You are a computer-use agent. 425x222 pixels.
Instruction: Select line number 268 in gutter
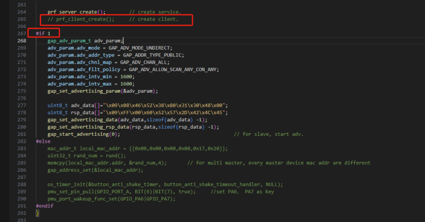[22, 41]
